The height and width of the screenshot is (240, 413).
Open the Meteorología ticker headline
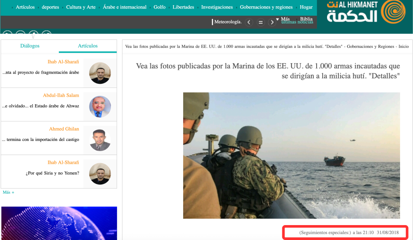[x=228, y=22]
